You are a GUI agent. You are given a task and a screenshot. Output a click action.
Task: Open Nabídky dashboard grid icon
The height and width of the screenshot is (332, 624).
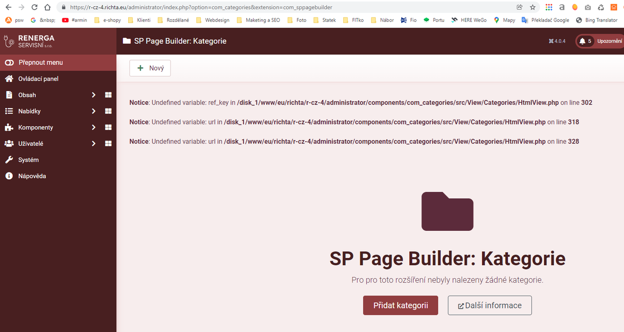pyautogui.click(x=108, y=111)
